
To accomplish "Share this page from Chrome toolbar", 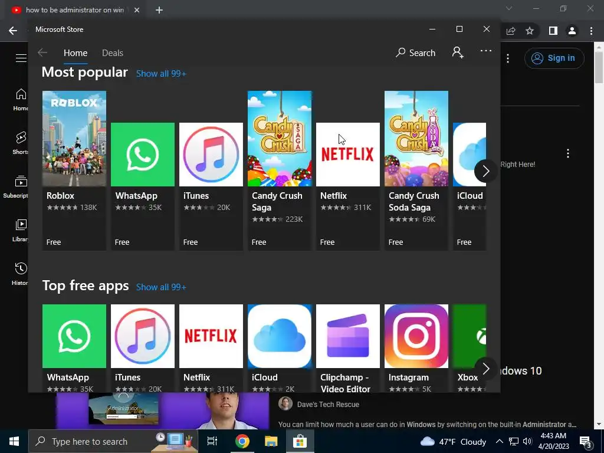I will coord(511,31).
